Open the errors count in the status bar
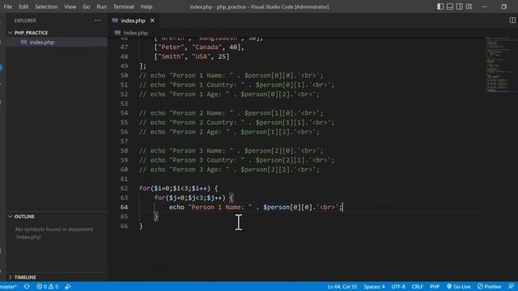This screenshot has height=291, width=518. coord(42,287)
